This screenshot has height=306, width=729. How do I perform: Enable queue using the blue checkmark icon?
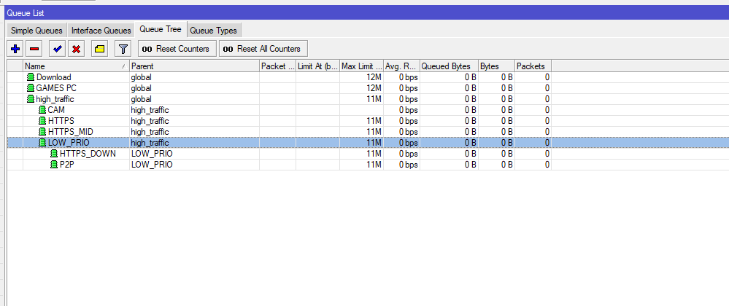pyautogui.click(x=57, y=49)
